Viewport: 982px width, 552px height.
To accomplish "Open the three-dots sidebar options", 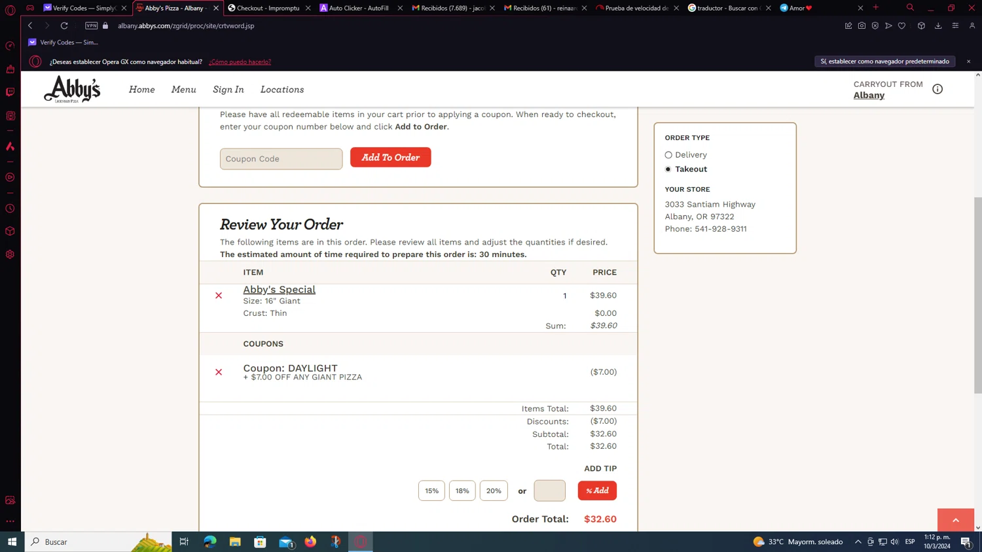I will coord(10,521).
